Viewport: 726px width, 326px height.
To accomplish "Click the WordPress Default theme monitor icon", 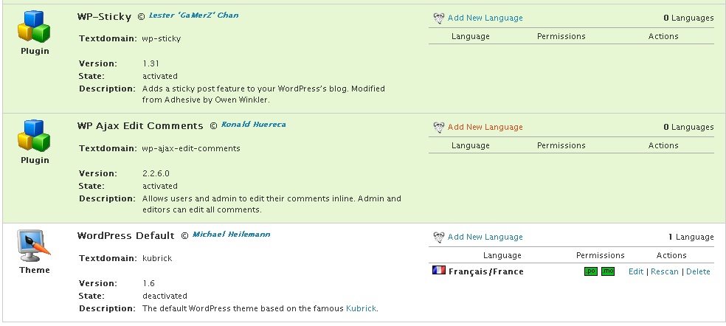I will click(35, 246).
